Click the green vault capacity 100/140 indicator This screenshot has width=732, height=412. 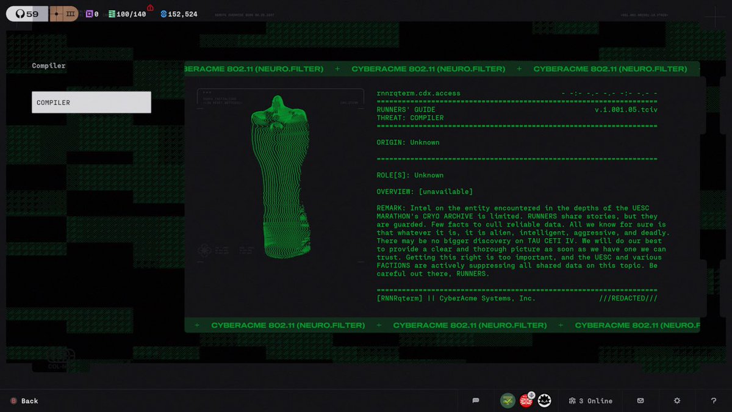coord(127,14)
